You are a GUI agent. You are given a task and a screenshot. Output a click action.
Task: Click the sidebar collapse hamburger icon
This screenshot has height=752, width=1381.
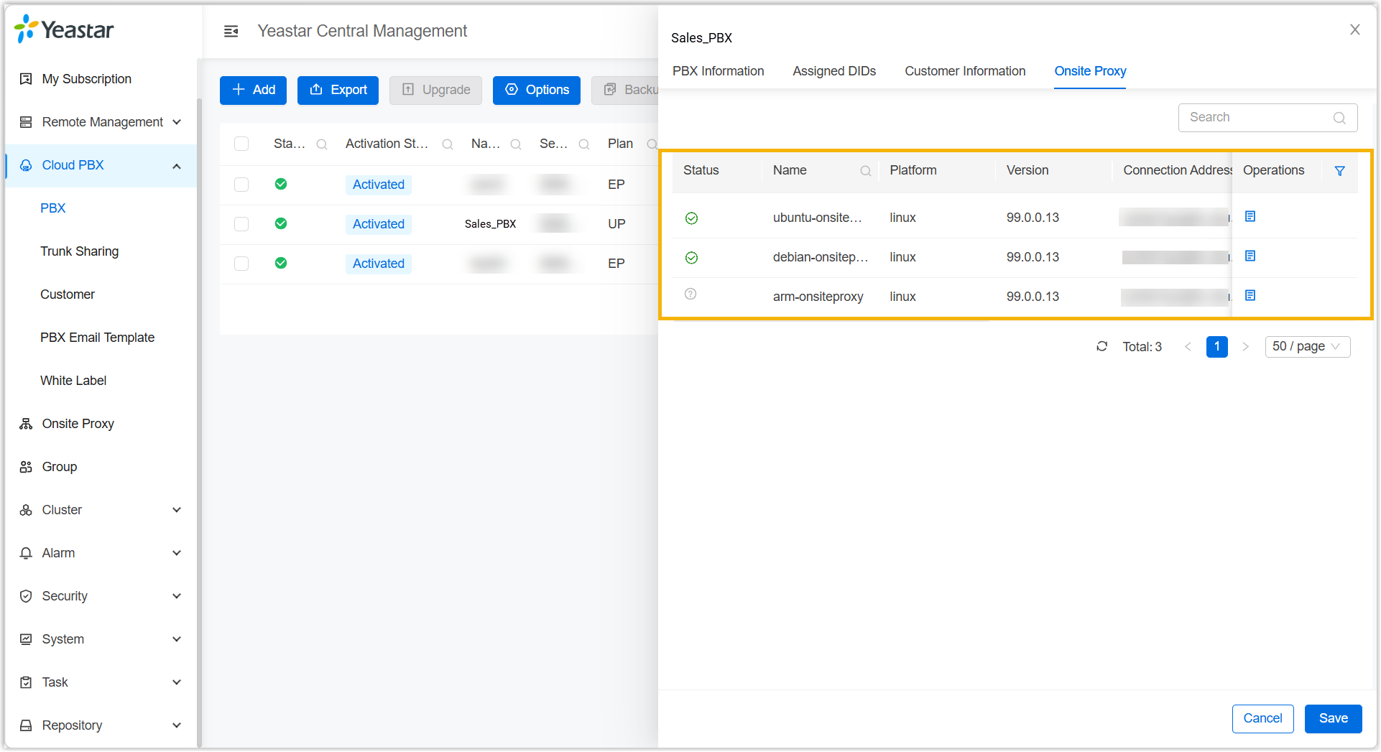(x=231, y=31)
